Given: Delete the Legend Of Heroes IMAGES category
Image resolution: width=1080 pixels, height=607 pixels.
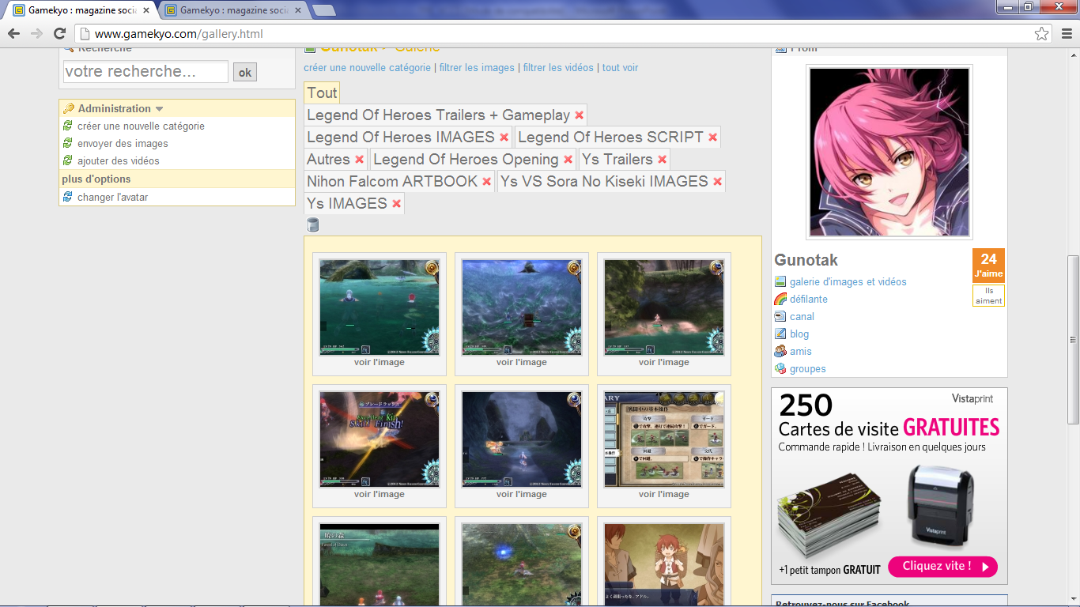Looking at the screenshot, I should click(x=504, y=138).
